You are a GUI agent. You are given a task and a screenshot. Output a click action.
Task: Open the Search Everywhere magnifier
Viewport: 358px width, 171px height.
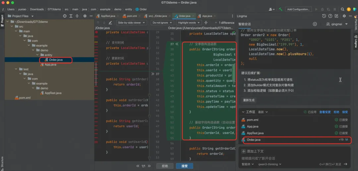point(342,9)
